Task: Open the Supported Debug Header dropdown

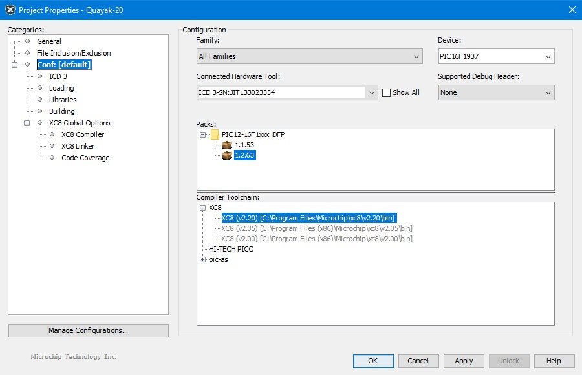Action: point(548,93)
